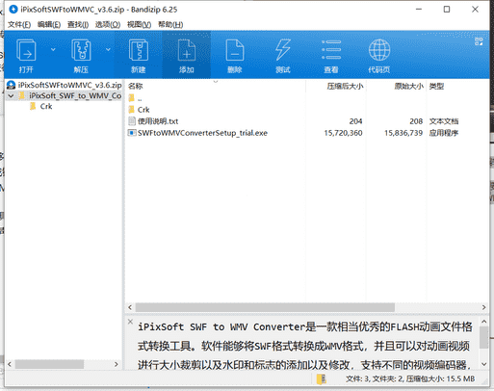The image size is (494, 391).
Task: Click the exe icon beside SWFtoWMVConverterSetup_trial.exe
Action: pyautogui.click(x=132, y=133)
